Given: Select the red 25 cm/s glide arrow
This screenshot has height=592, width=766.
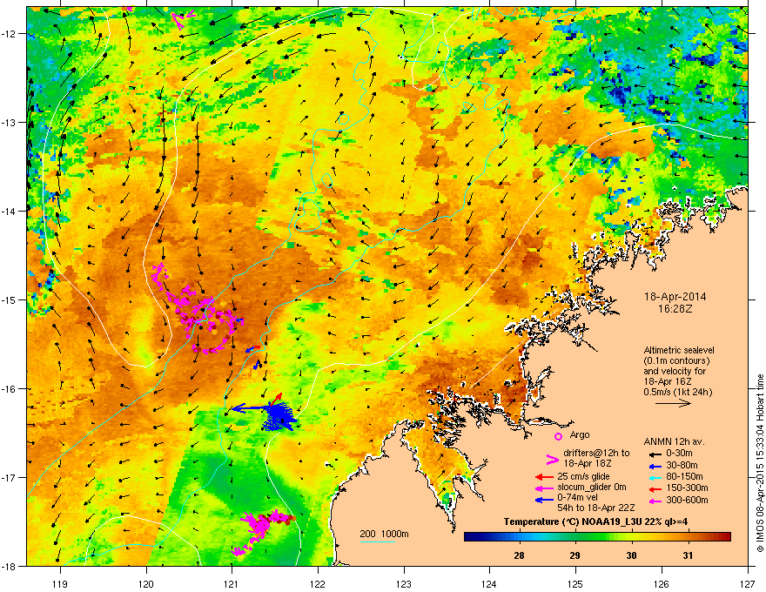Looking at the screenshot, I should coord(544,477).
